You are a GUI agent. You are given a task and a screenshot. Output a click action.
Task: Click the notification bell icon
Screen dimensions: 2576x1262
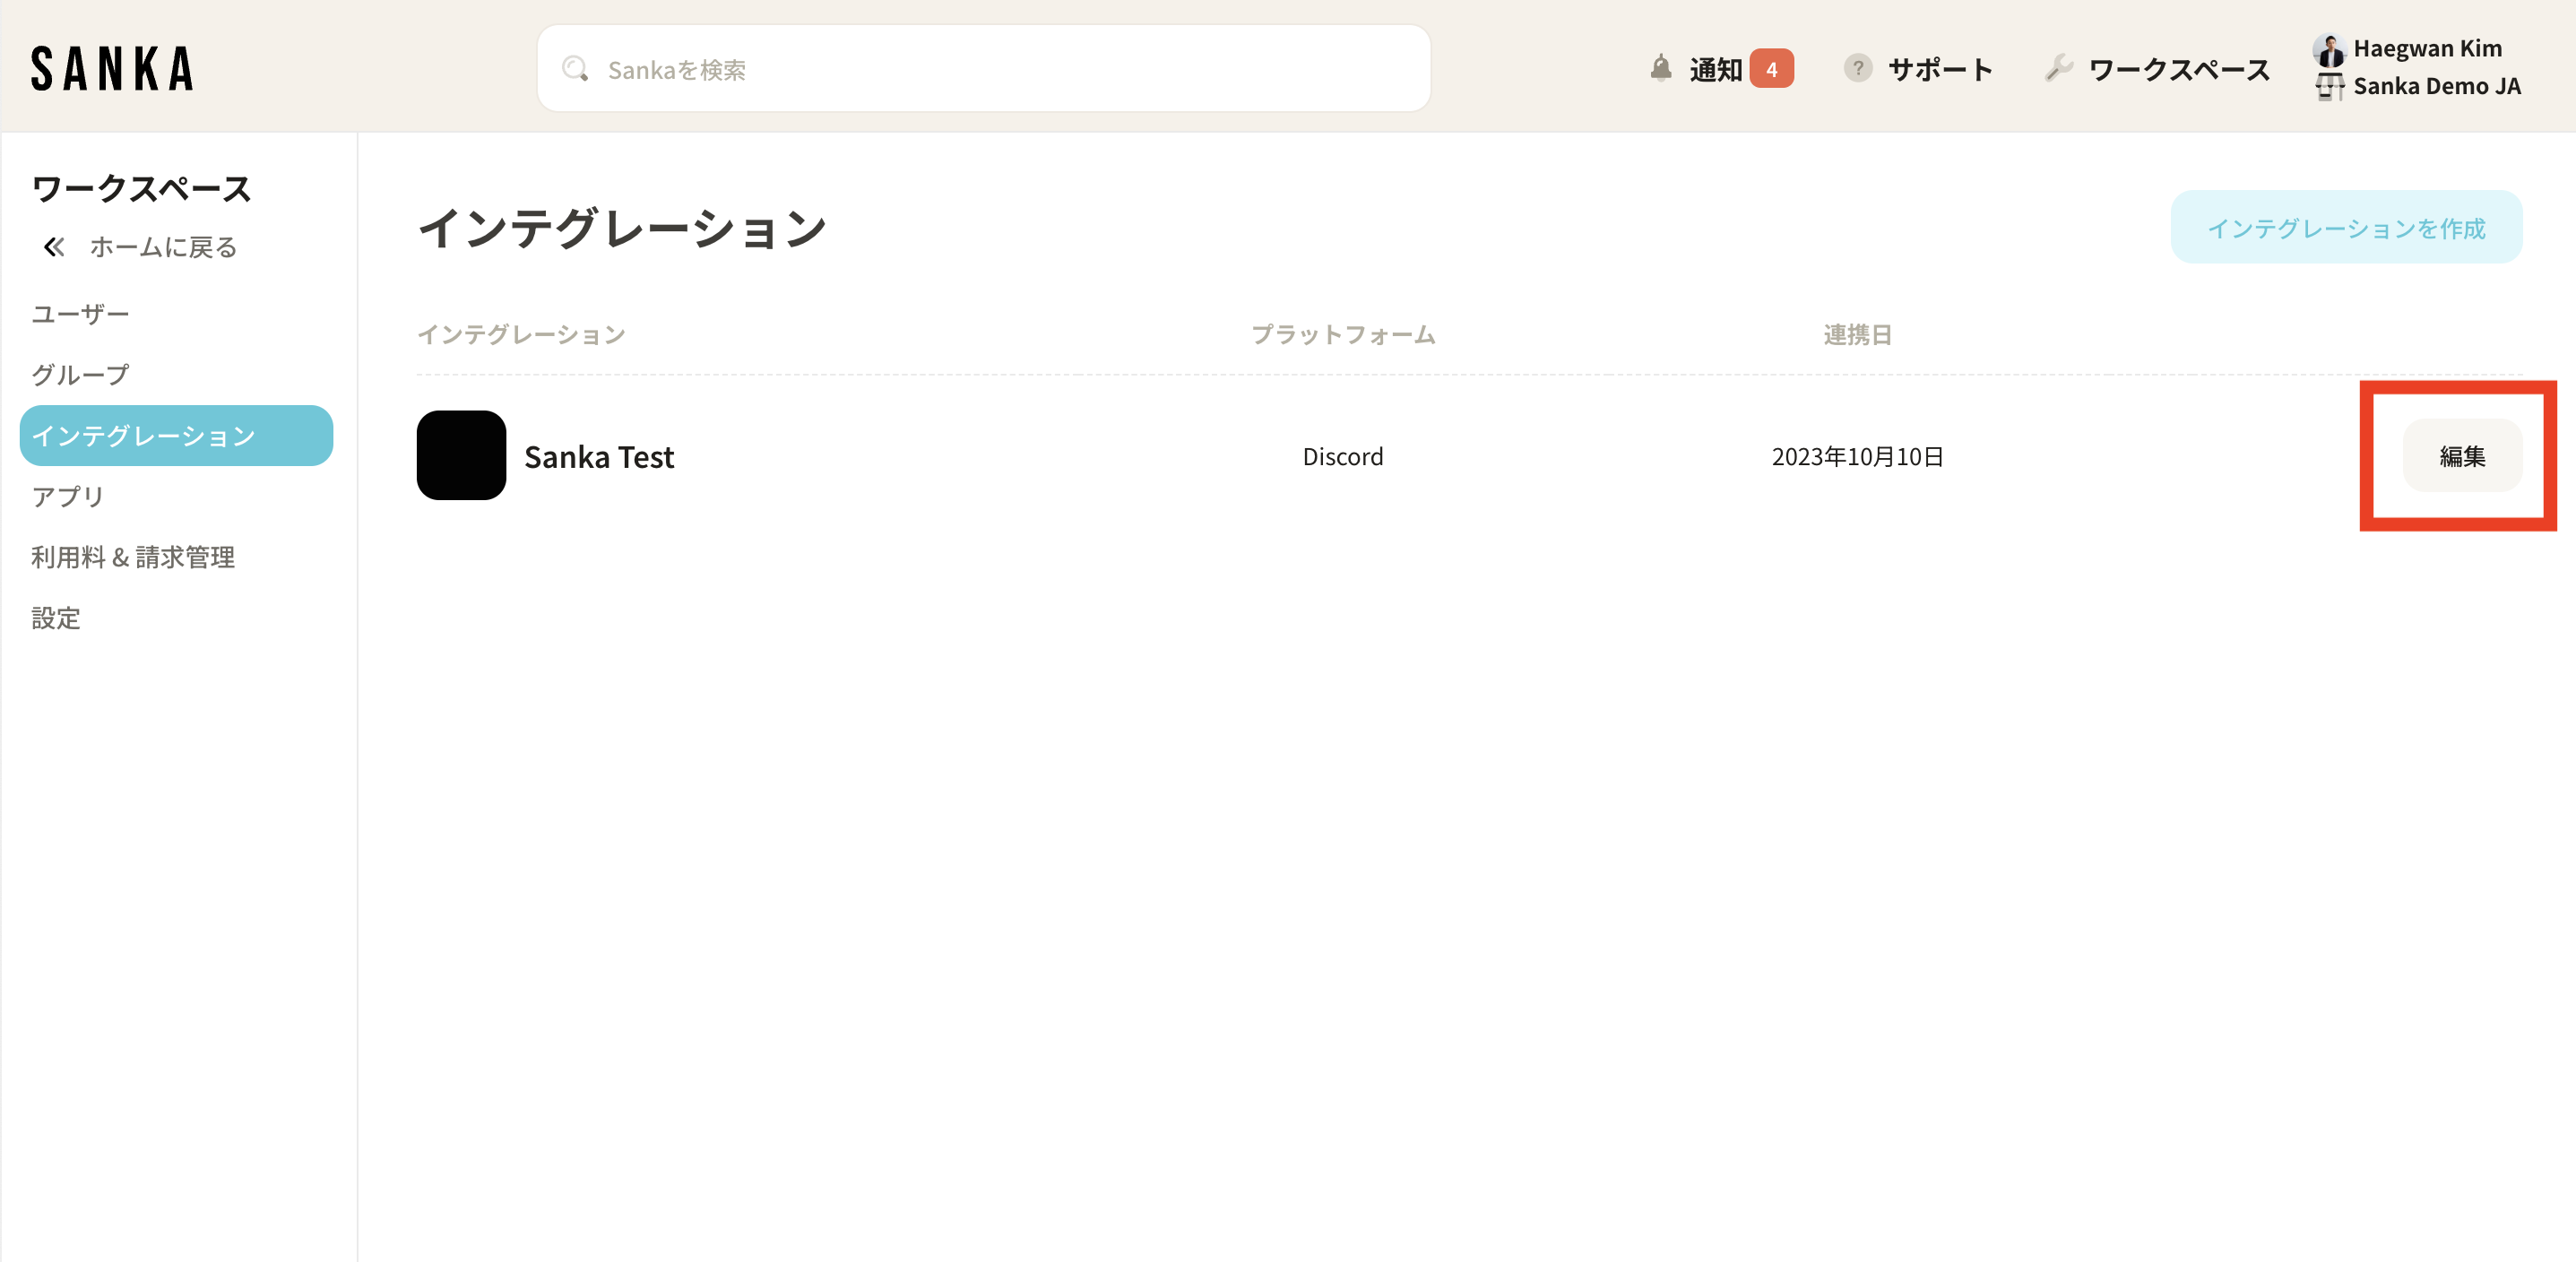(1660, 68)
